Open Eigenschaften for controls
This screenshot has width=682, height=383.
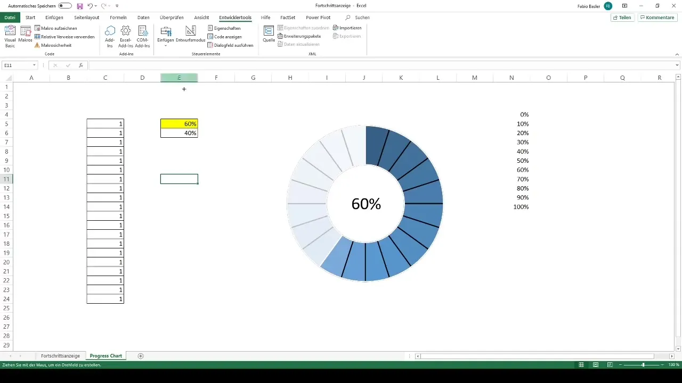(223, 28)
